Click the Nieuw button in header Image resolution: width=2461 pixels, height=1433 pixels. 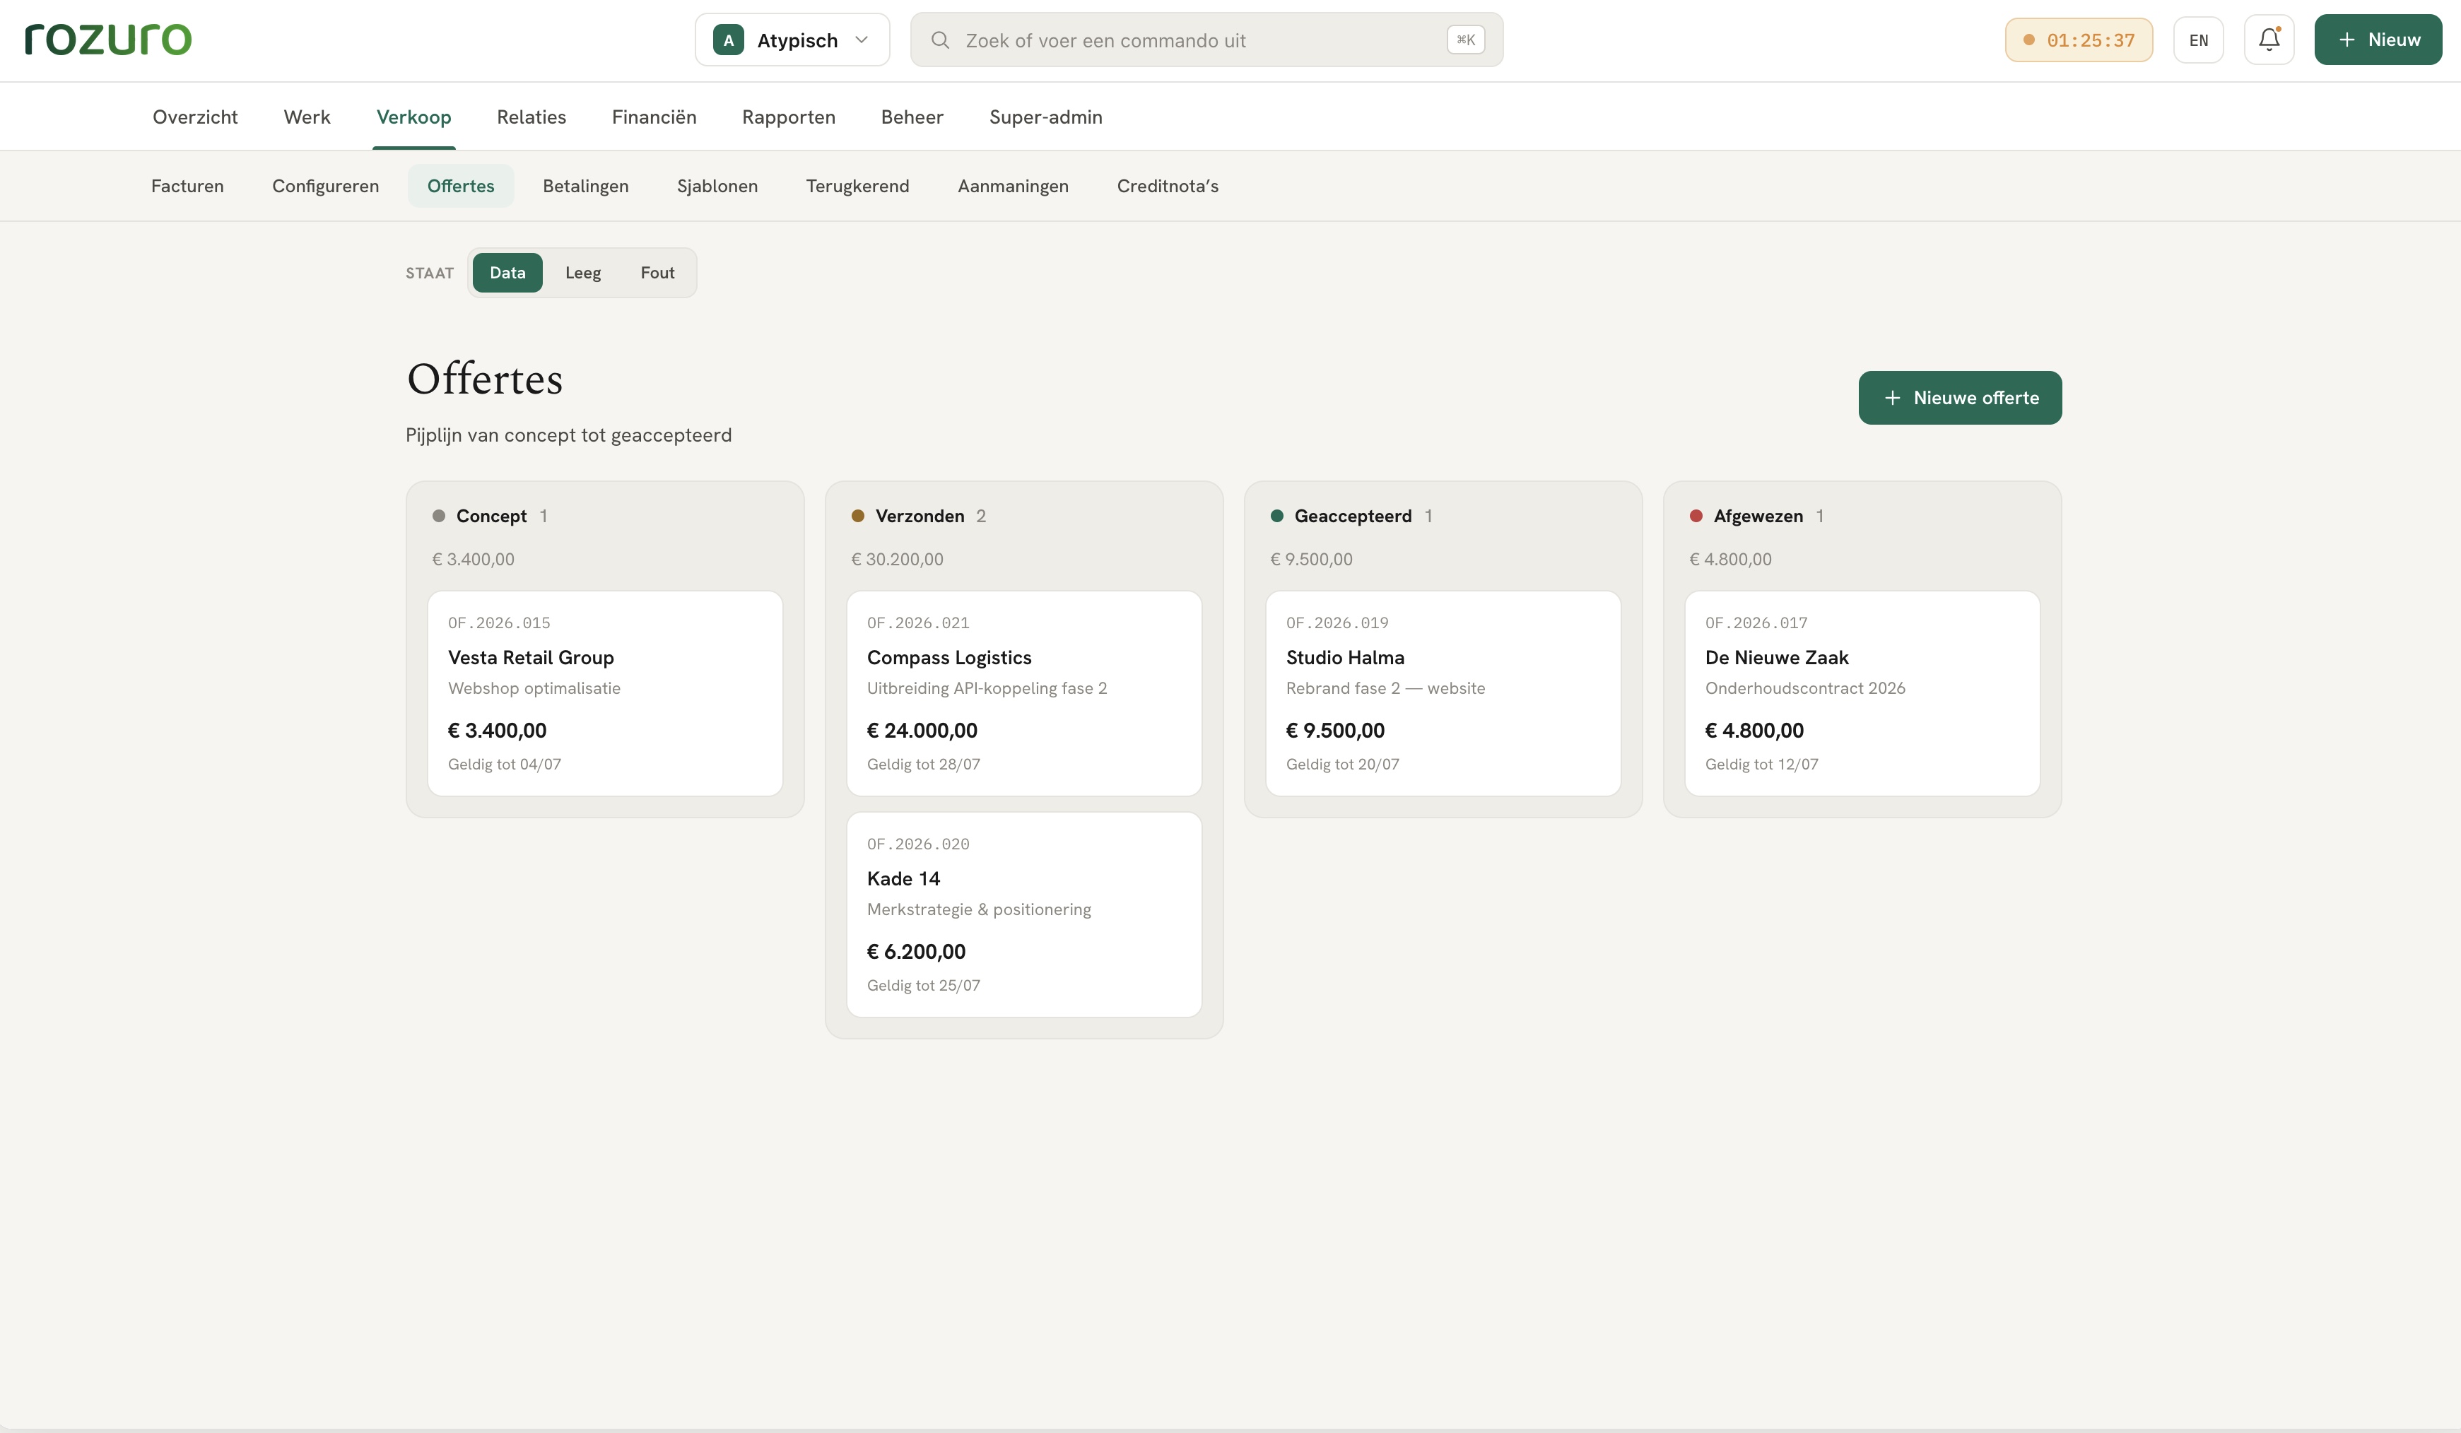2378,40
